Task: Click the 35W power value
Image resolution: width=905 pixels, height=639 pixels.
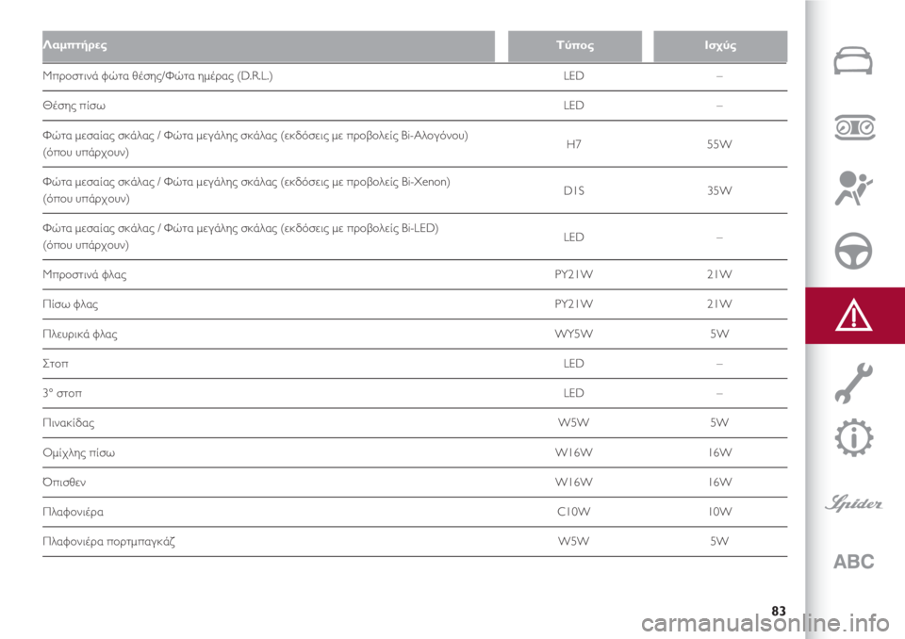Action: click(719, 190)
